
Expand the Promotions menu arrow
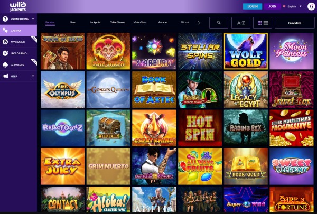point(33,19)
